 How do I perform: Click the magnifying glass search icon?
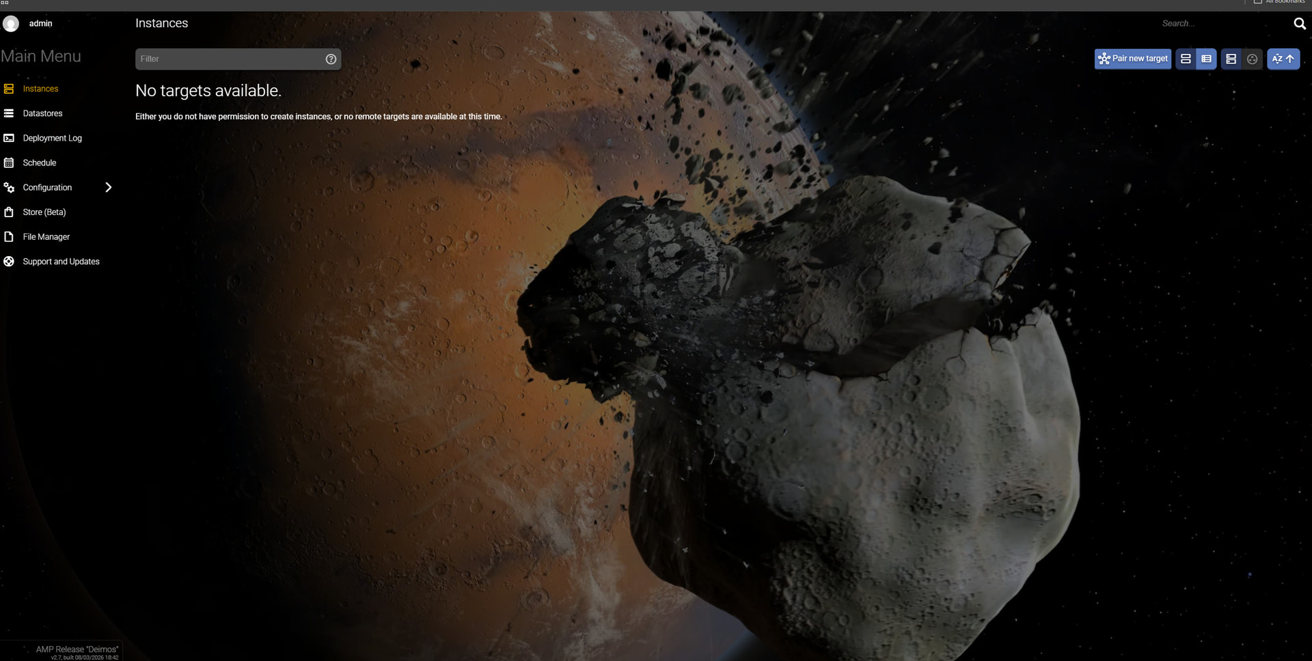coord(1299,24)
